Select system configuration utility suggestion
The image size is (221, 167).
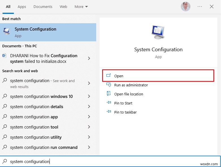[36, 137]
